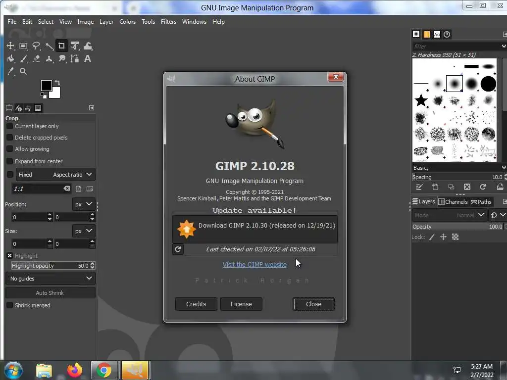Select the Eraser tool

36,59
